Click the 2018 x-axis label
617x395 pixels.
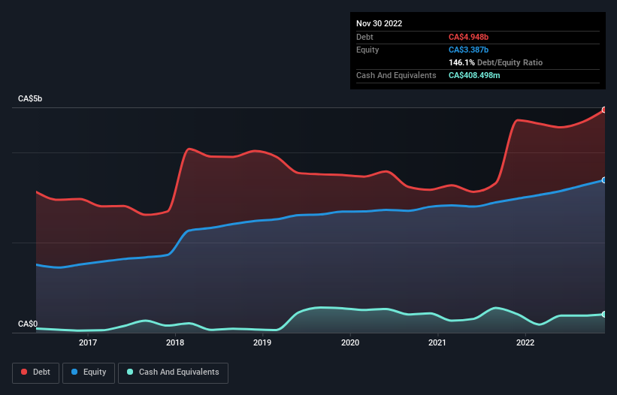click(x=175, y=342)
